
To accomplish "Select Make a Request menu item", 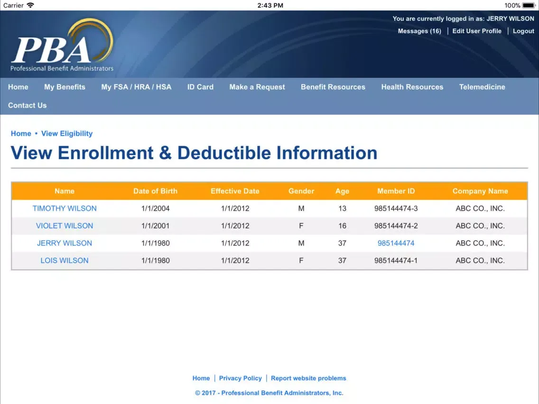I will point(257,87).
